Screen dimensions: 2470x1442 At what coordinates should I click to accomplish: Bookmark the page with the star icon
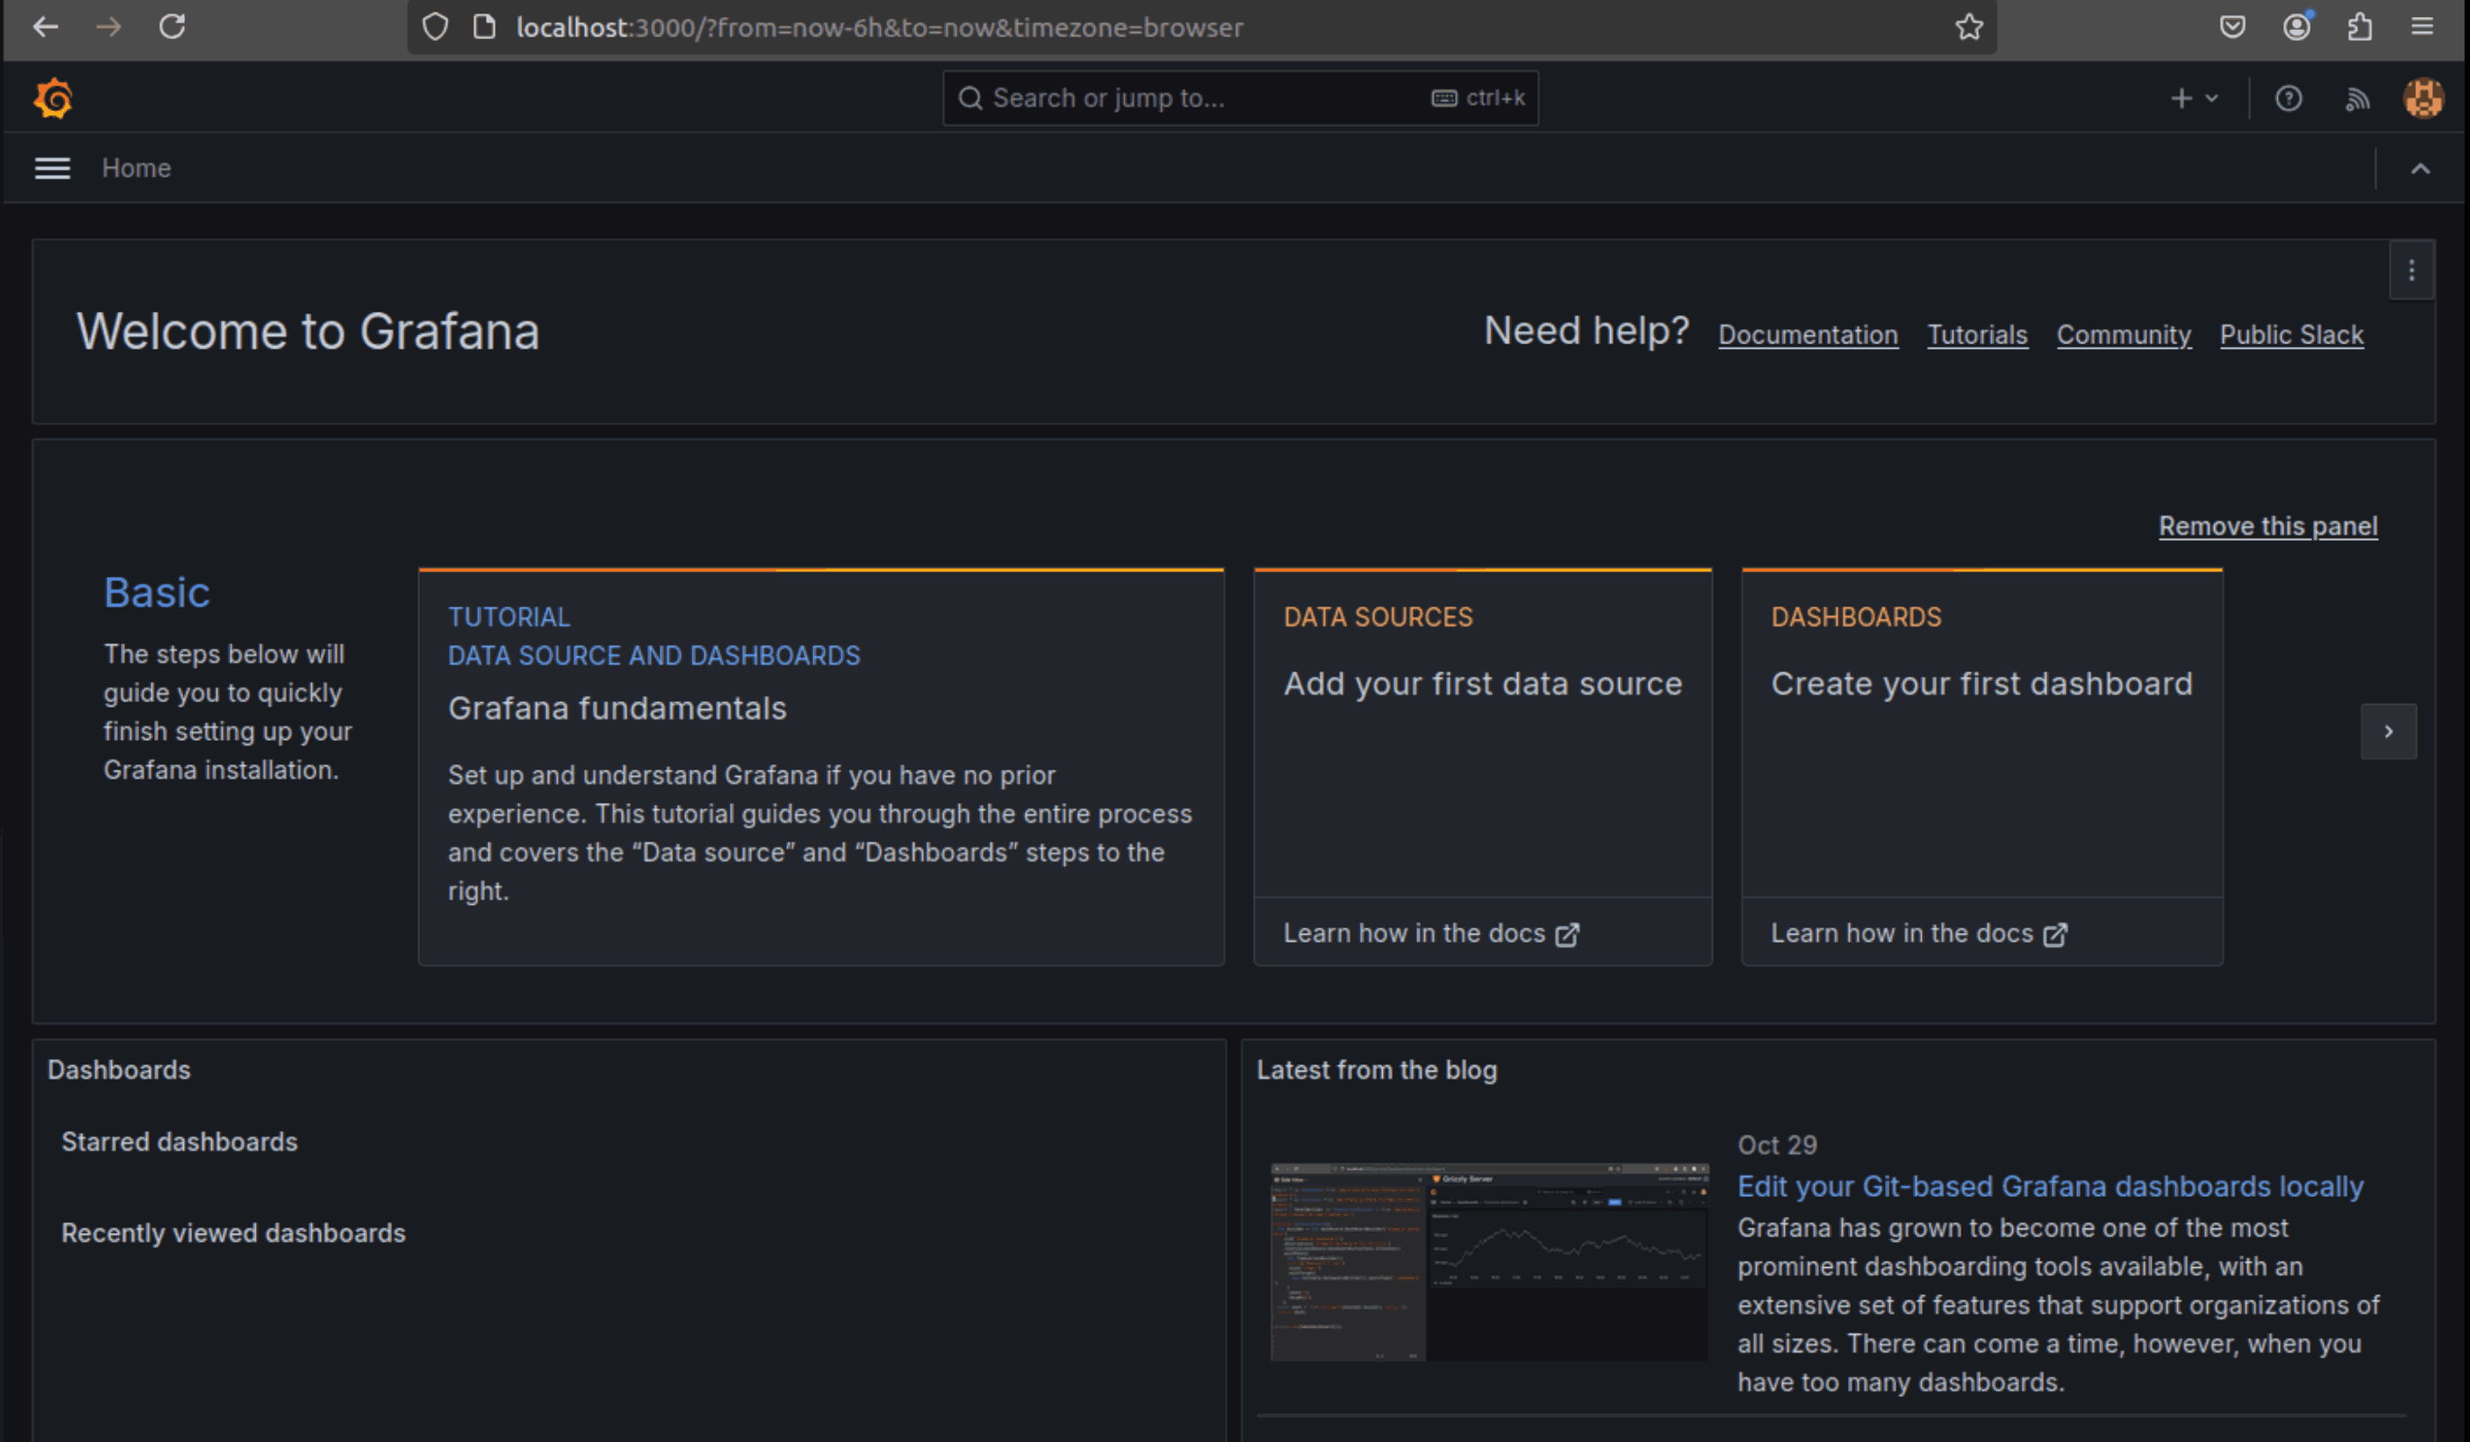point(1970,27)
